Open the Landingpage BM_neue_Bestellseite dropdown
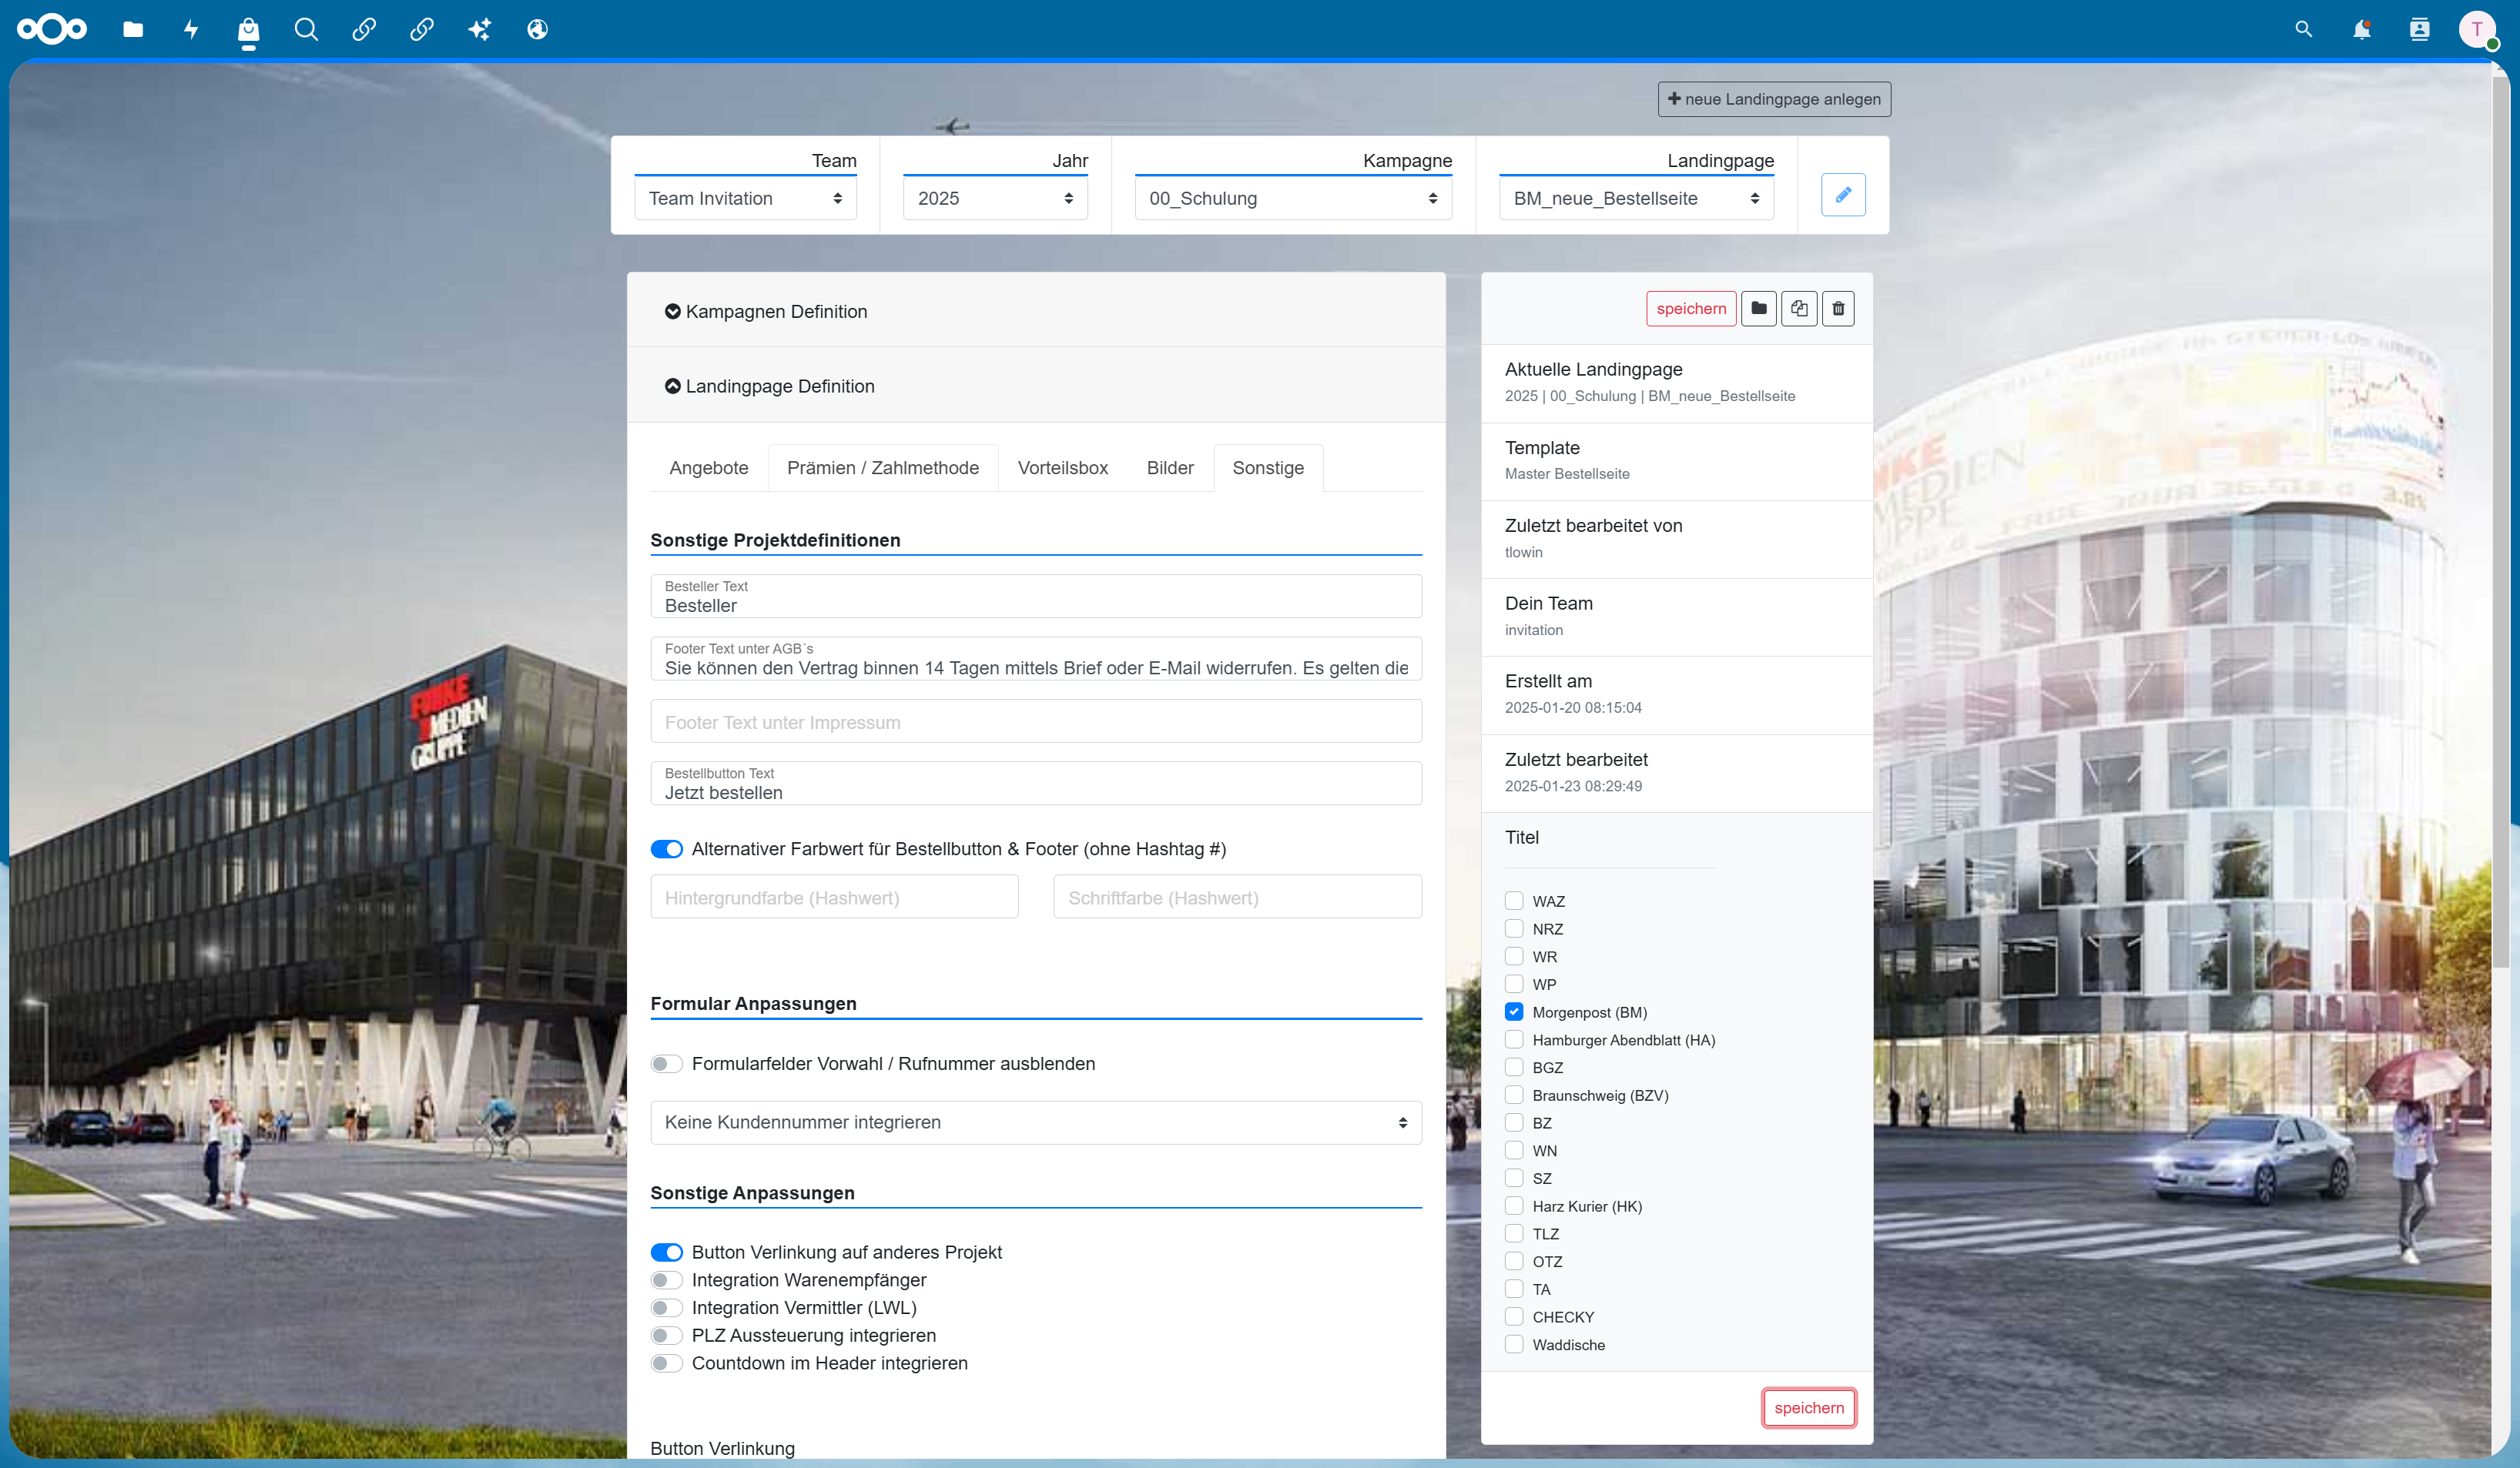This screenshot has height=1468, width=2520. pyautogui.click(x=1637, y=198)
